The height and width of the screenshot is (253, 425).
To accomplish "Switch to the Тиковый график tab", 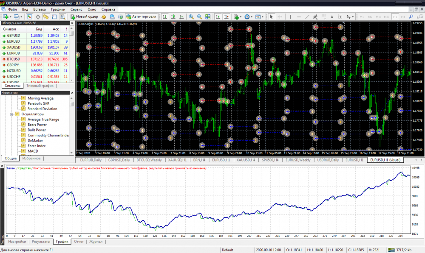I will pos(40,86).
